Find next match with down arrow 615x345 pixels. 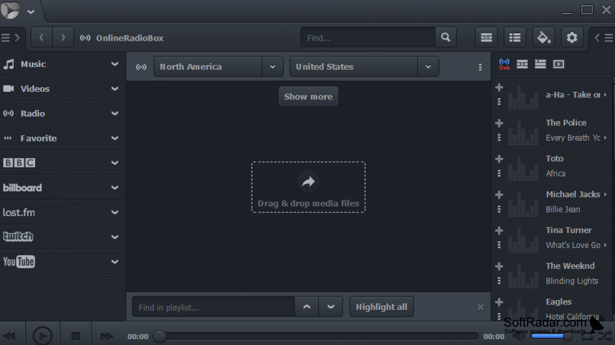[331, 307]
